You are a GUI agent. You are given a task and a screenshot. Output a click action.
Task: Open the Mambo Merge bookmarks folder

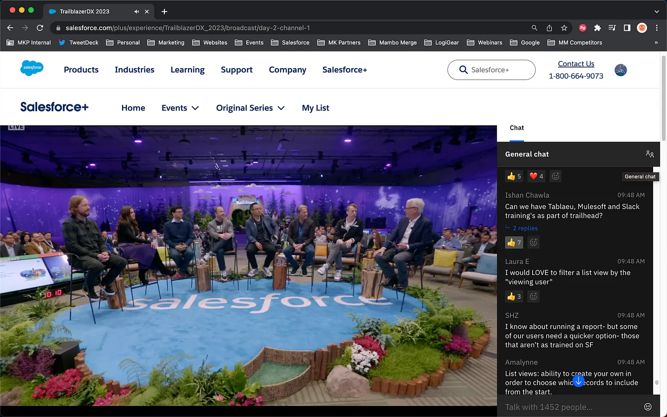[393, 42]
